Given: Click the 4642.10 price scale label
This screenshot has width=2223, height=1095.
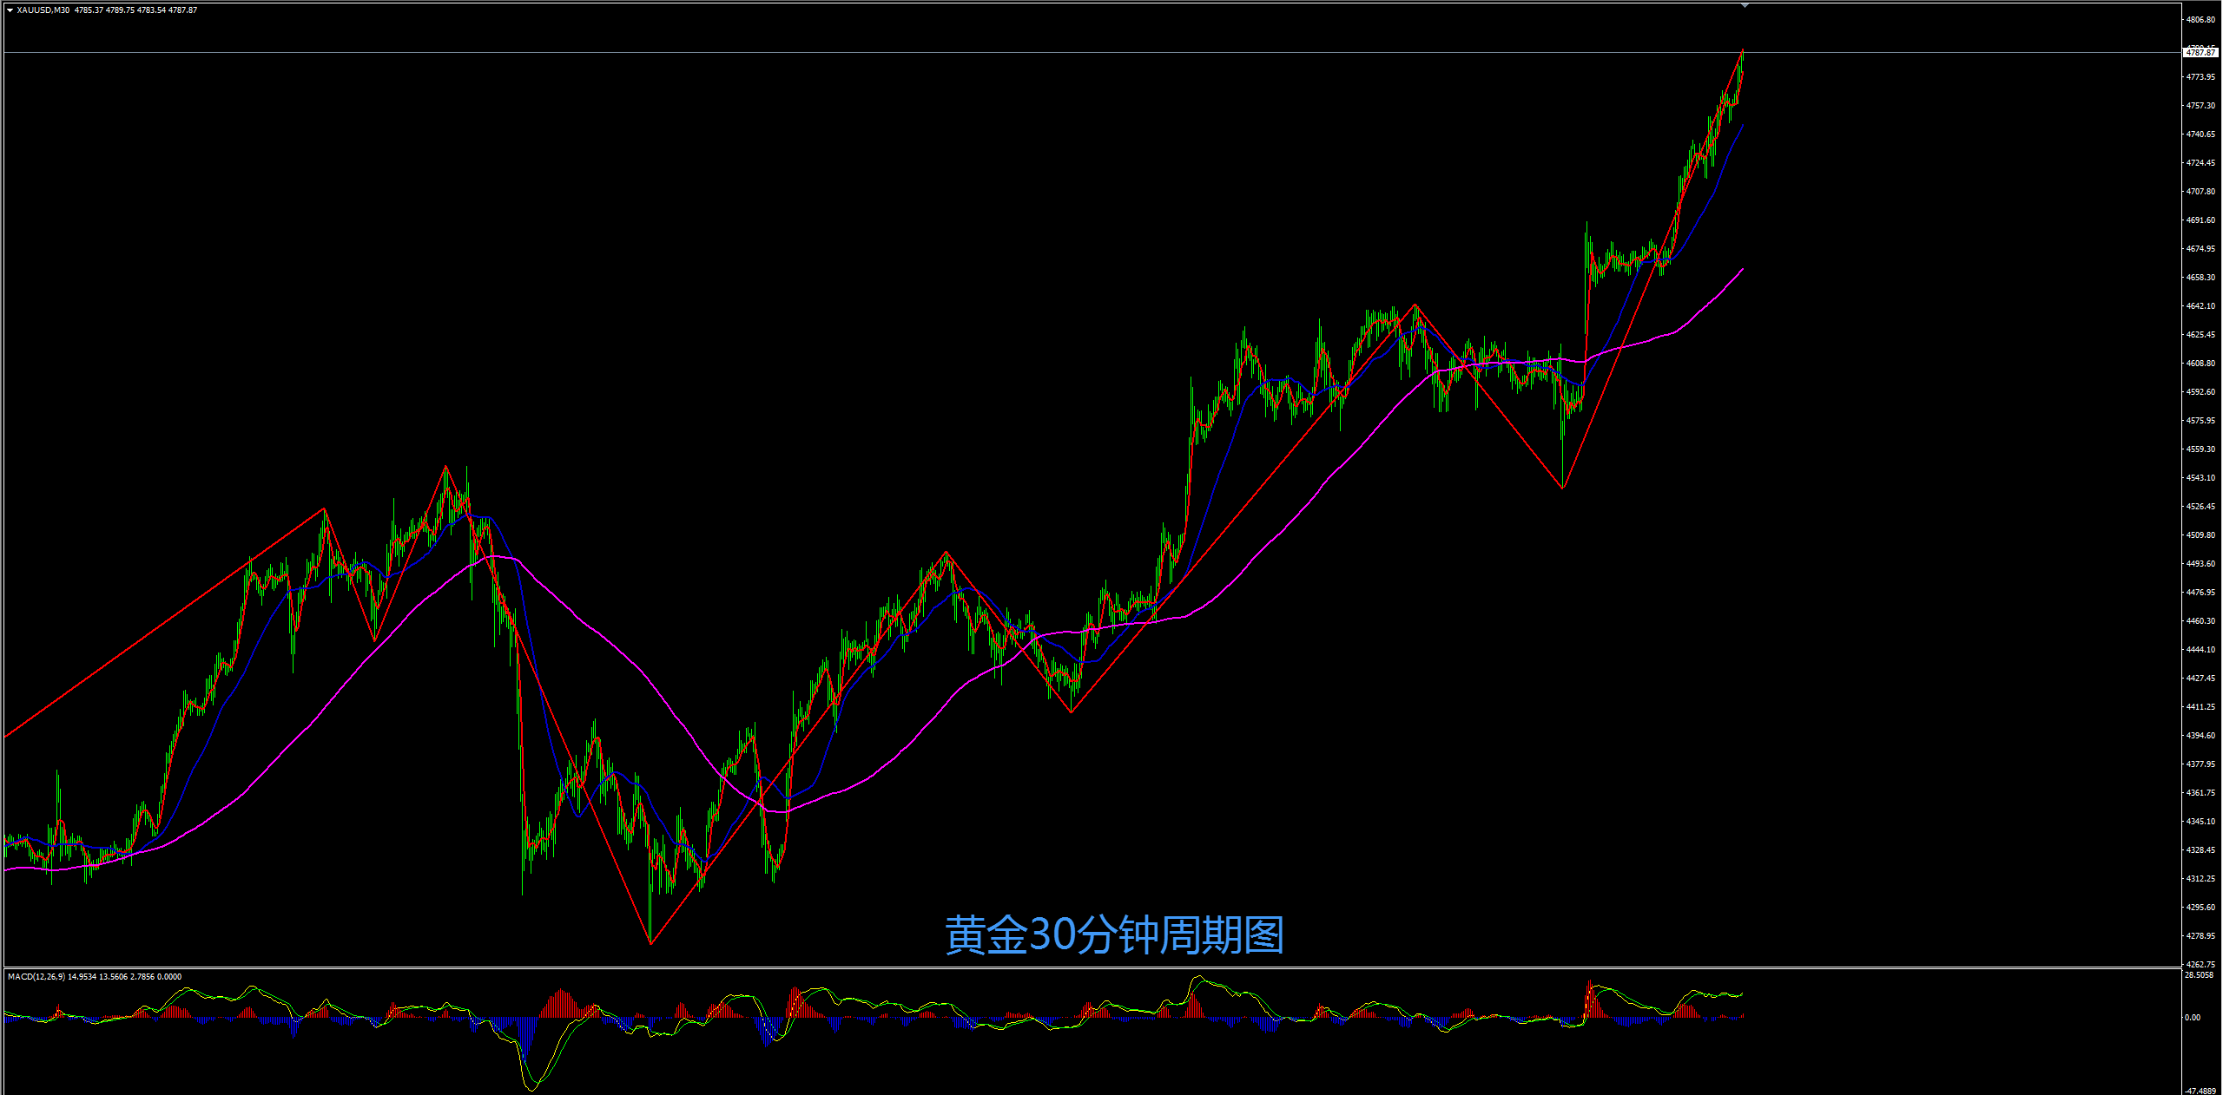Looking at the screenshot, I should tap(2200, 305).
